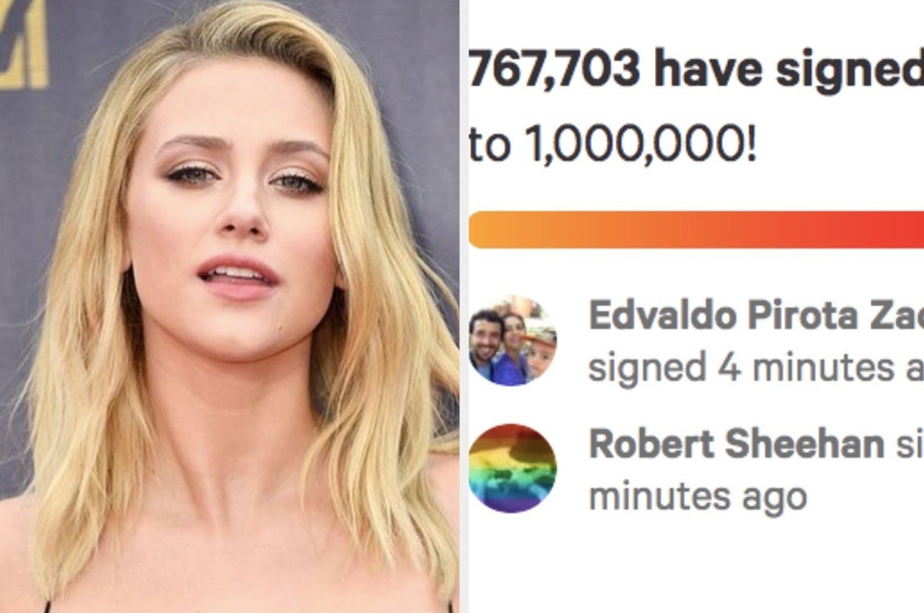This screenshot has width=924, height=613.
Task: Open Robert Sheehan's rainbow avatar
Action: coord(512,468)
